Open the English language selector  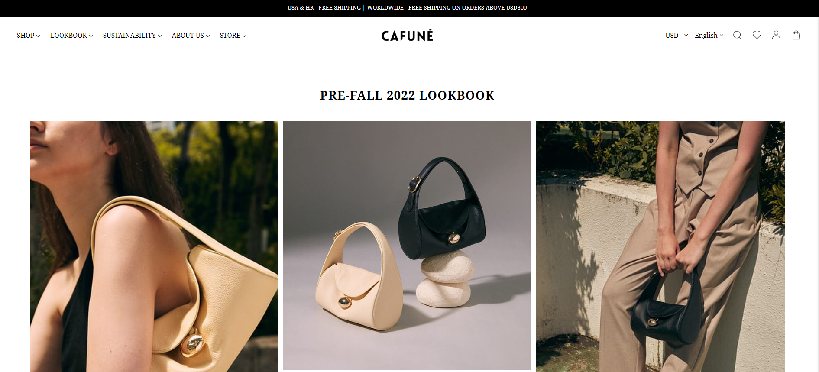(x=709, y=35)
